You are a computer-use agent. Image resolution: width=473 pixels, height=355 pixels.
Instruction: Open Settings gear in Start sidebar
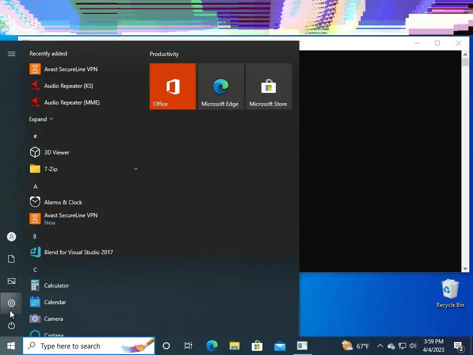point(11,303)
